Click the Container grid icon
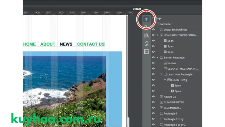Screen dimensions: 225x127 pos(157,24)
